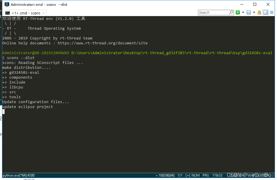Click 'update eclipse project' output line
The height and width of the screenshot is (180, 277).
click(x=28, y=107)
